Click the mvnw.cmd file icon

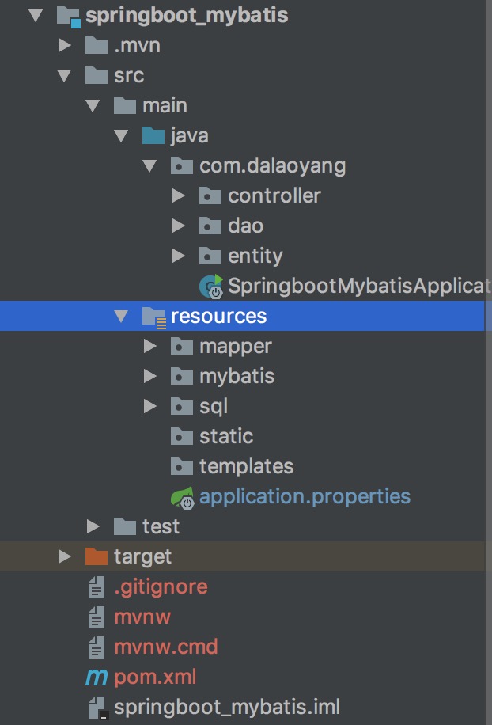click(x=97, y=647)
